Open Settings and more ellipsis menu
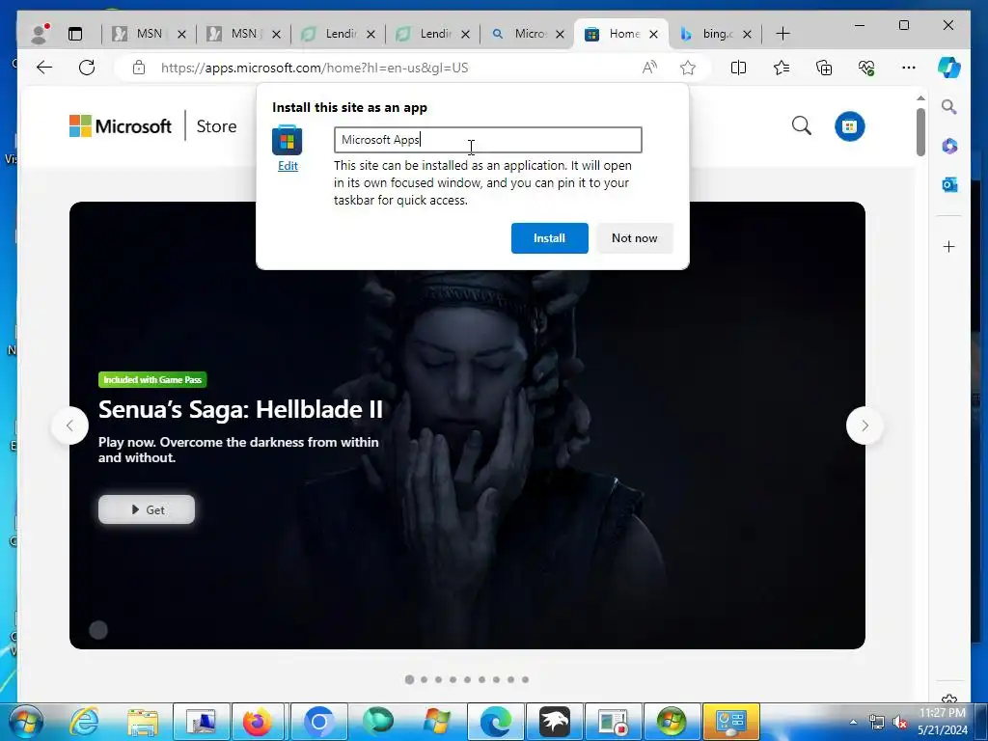 909,68
